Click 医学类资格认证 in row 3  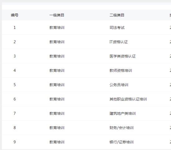pos(122,56)
